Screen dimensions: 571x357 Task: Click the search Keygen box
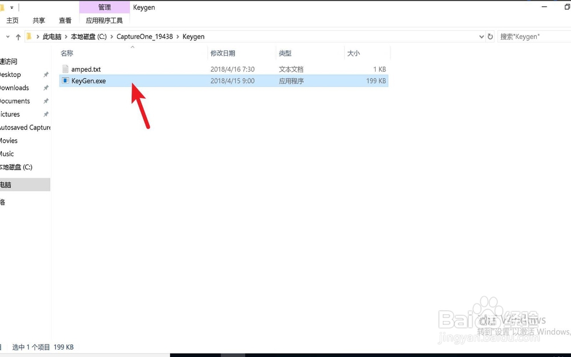pyautogui.click(x=534, y=36)
